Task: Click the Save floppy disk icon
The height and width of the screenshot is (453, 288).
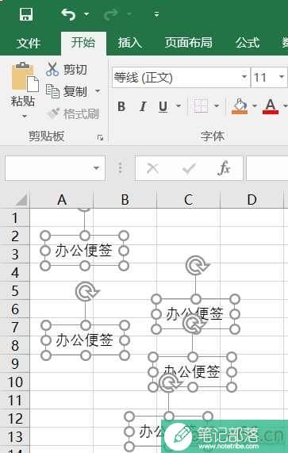Action: coord(26,14)
